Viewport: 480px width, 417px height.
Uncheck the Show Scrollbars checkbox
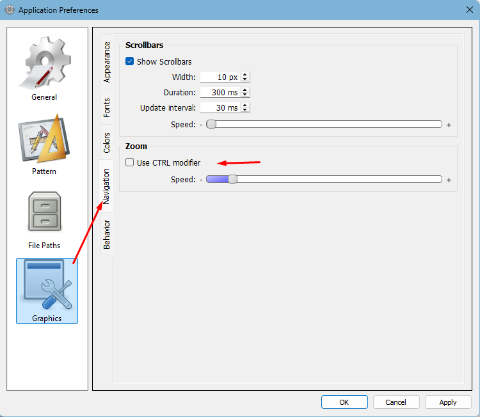129,61
